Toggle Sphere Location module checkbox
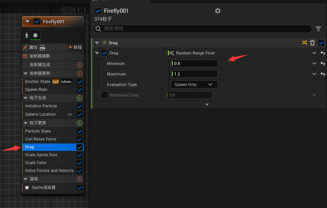327x208 pixels. pos(80,115)
